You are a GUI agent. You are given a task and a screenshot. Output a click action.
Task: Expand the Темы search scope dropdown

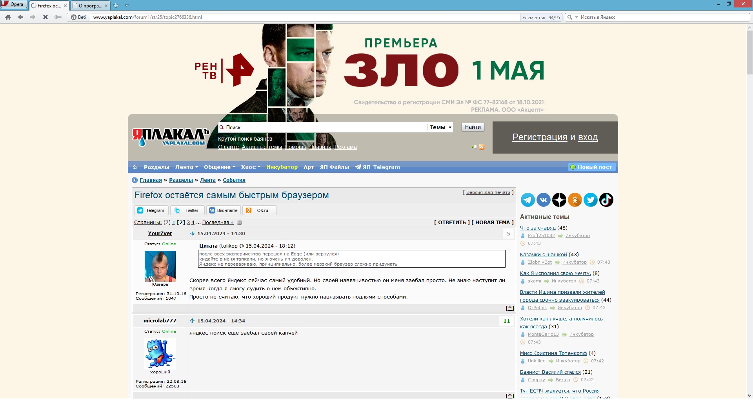(440, 127)
